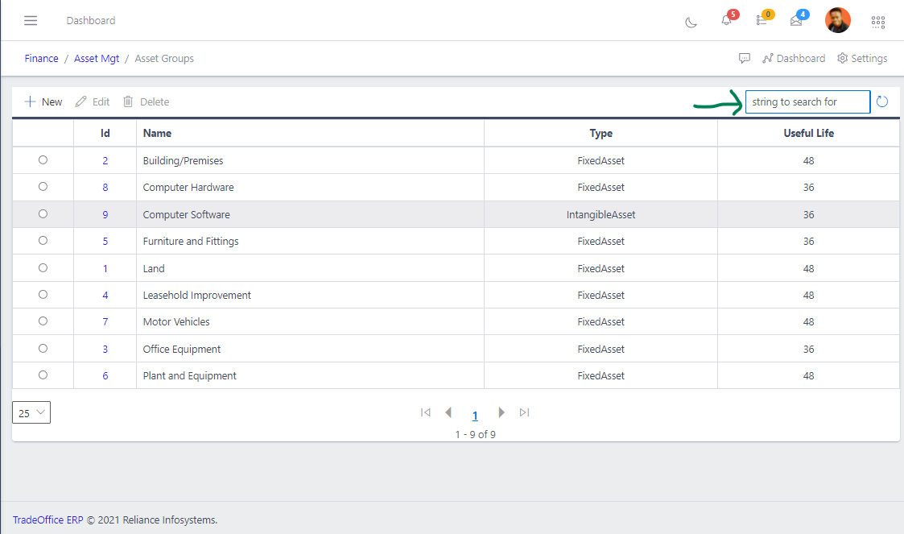
Task: Open the apps grid menu
Action: pos(878,22)
